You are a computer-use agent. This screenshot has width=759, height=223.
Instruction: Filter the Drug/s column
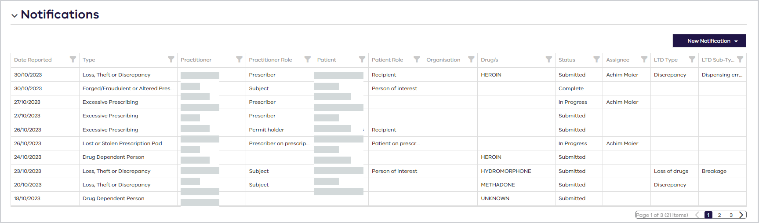click(549, 59)
